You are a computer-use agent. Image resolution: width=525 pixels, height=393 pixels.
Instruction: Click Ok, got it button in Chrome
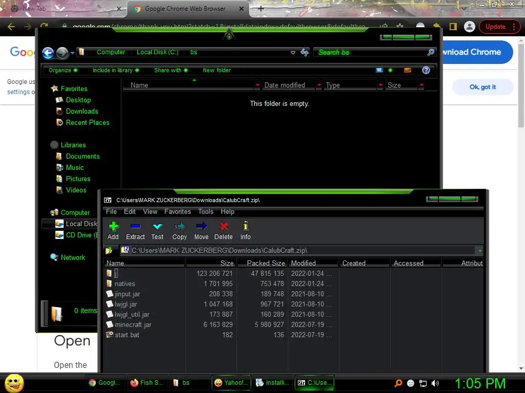click(x=482, y=87)
